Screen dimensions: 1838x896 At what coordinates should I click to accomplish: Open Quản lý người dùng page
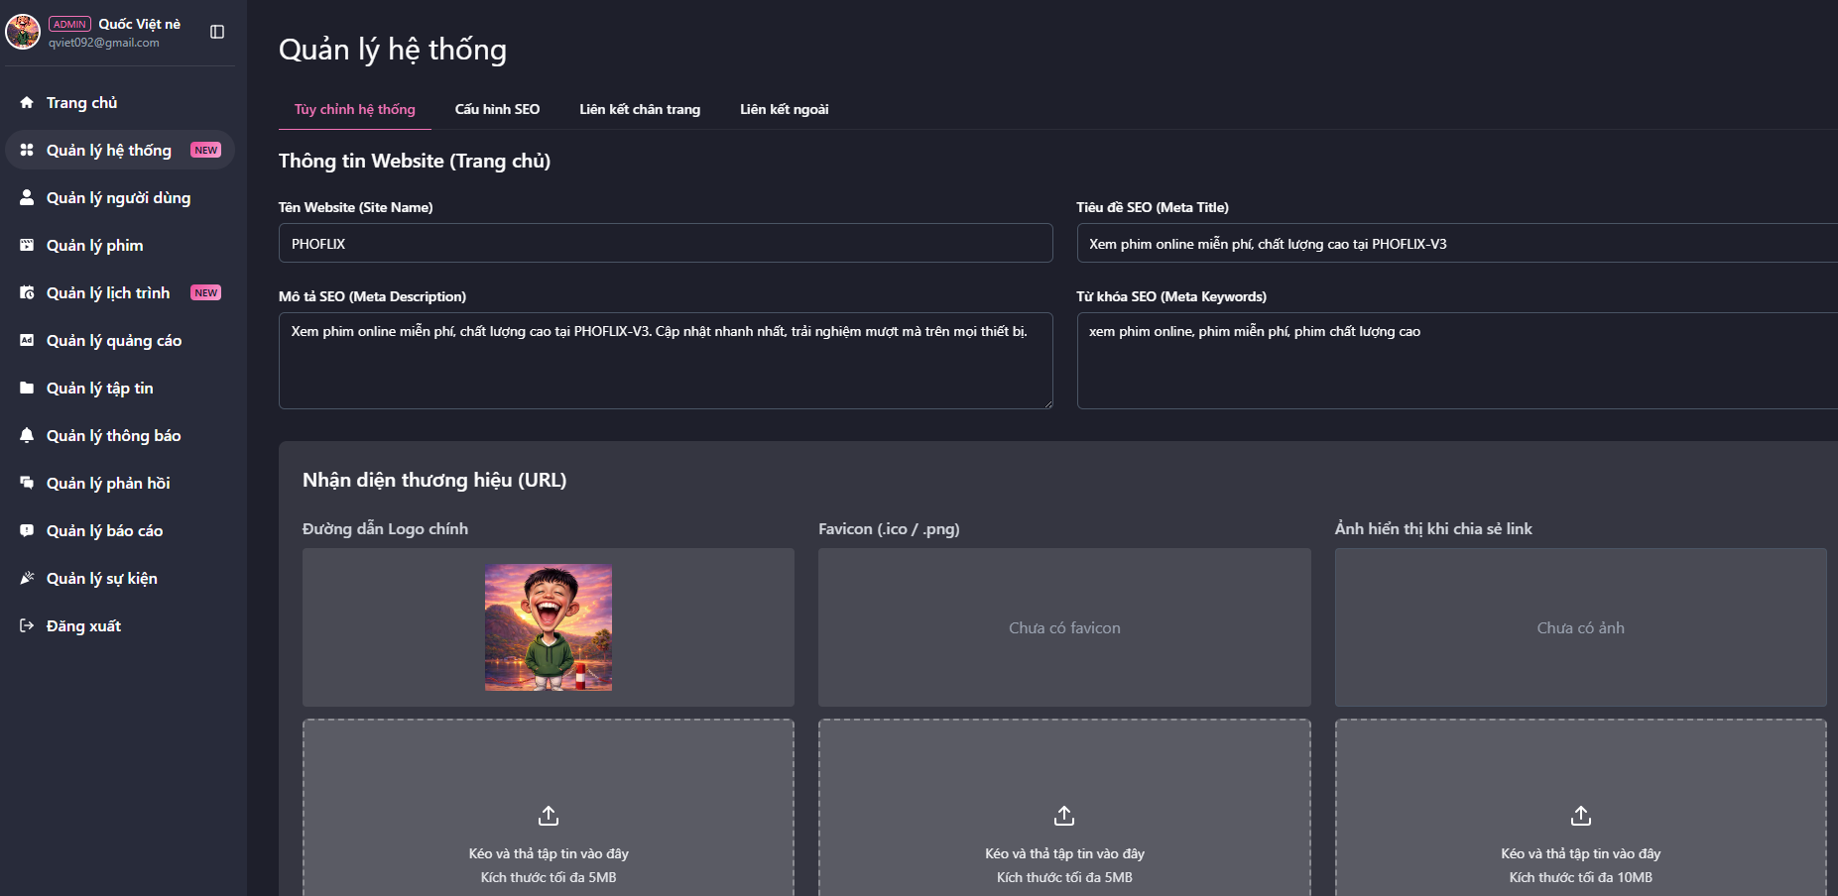pos(120,197)
